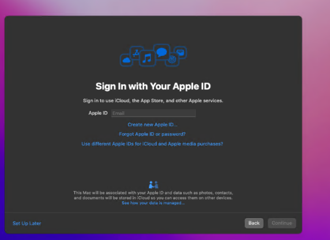Select Set Up Later
The image size is (330, 240).
[27, 223]
